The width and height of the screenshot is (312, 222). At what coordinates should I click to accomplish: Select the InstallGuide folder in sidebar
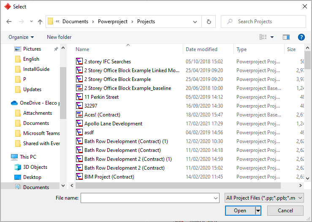36,69
